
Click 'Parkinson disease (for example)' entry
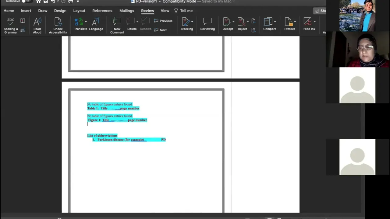[121, 140]
